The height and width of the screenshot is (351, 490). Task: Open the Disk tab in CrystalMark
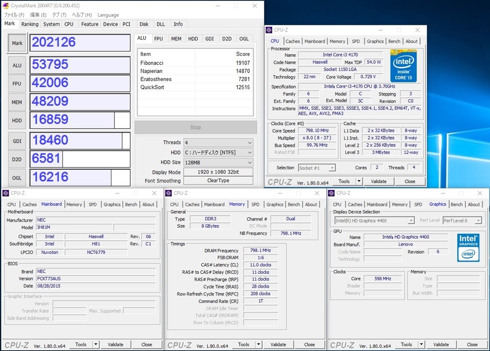point(144,24)
